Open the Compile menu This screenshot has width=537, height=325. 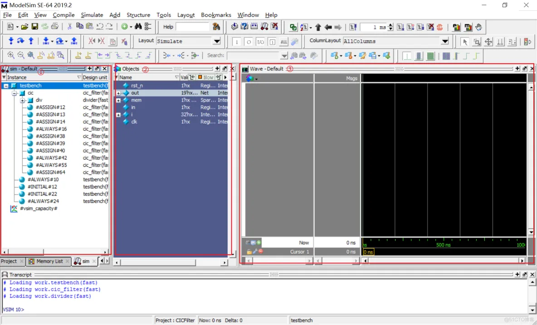[x=63, y=15]
